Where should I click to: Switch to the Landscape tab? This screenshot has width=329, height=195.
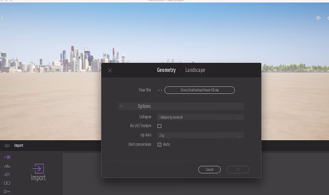point(195,70)
